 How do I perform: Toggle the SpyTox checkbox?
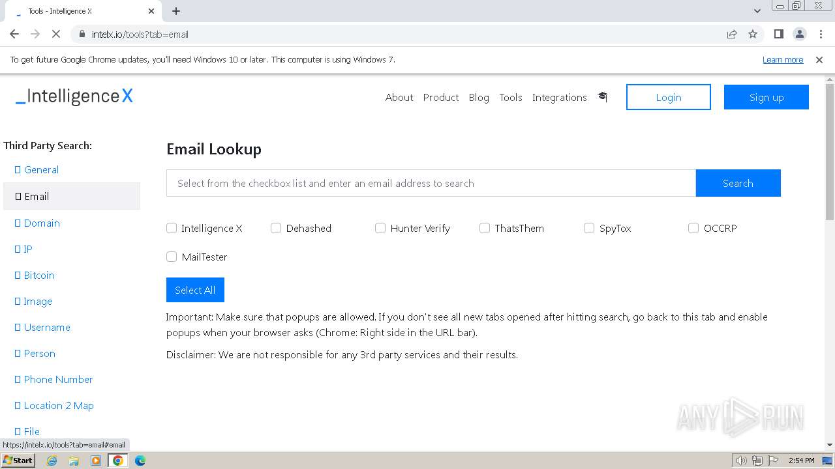pos(589,228)
